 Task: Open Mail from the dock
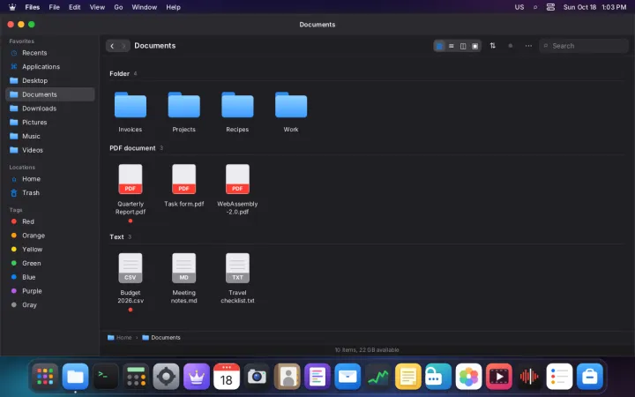pyautogui.click(x=347, y=377)
